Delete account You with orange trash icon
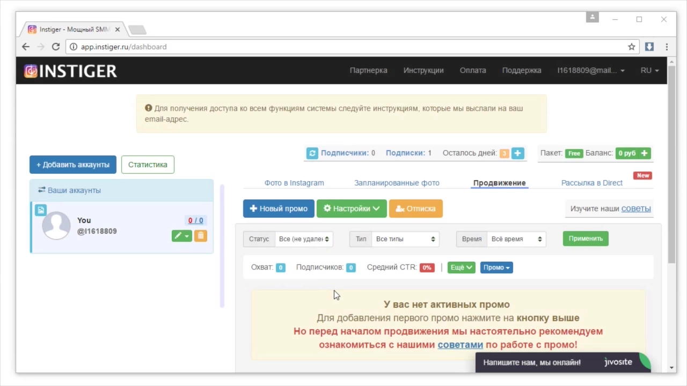This screenshot has width=687, height=386. [201, 236]
